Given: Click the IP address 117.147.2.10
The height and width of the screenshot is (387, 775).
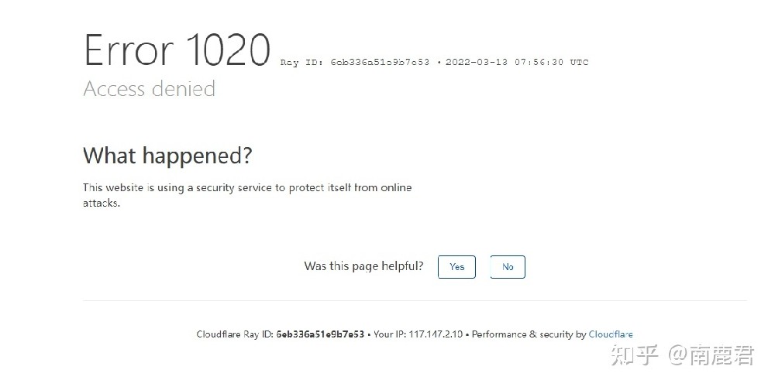Looking at the screenshot, I should (436, 334).
